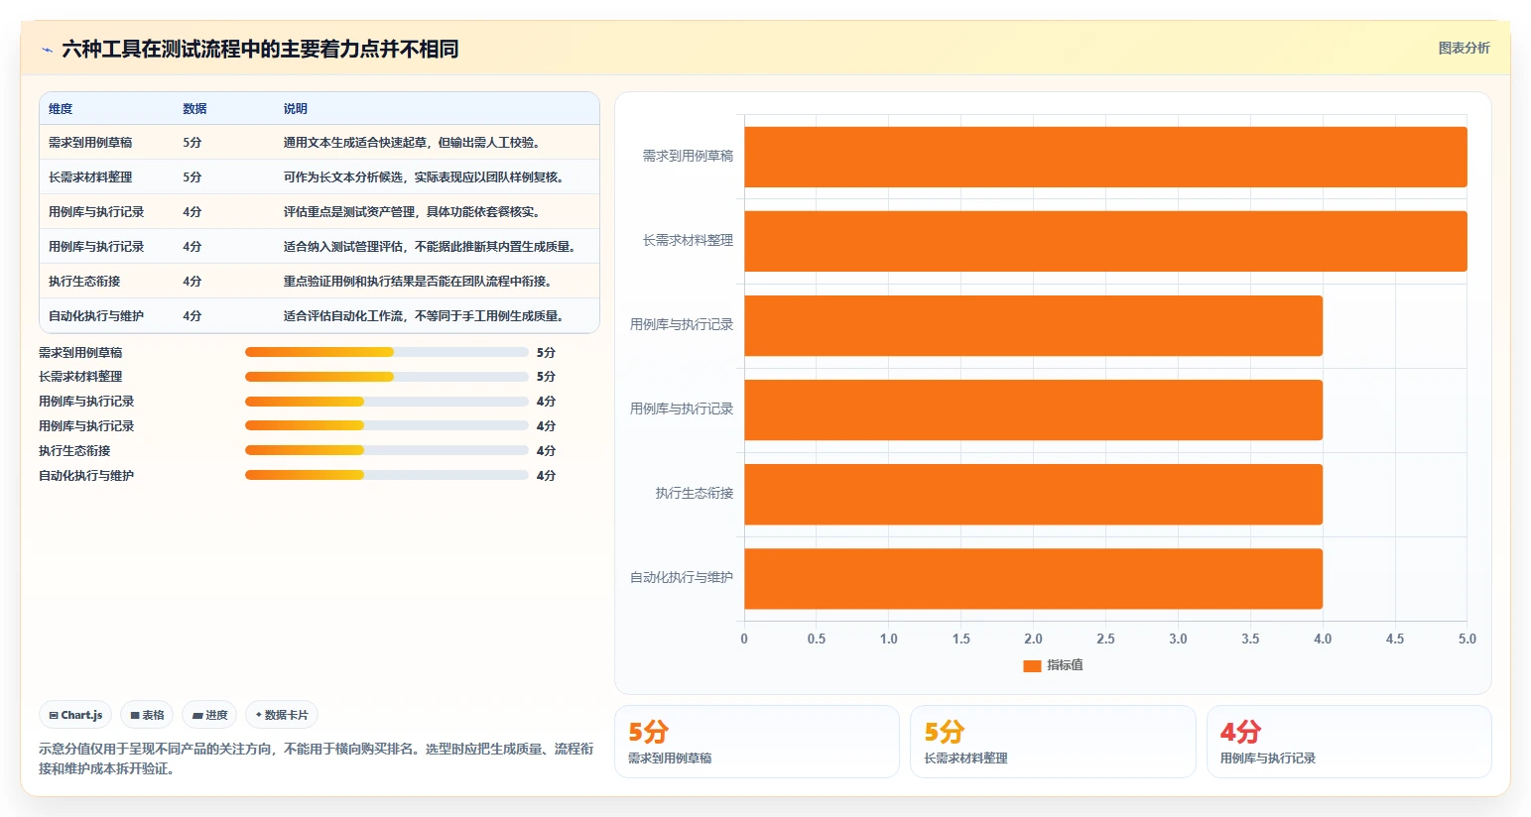Click the 需求到用例草稿 progress bar
Image resolution: width=1531 pixels, height=817 pixels.
click(x=387, y=352)
